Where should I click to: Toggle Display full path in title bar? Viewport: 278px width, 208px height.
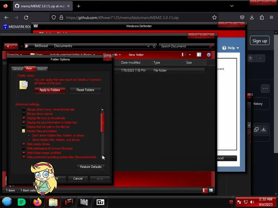pyautogui.click(x=24, y=127)
